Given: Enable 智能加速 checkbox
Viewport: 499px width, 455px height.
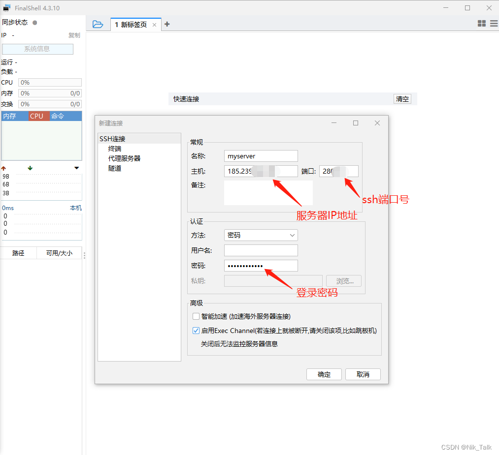Looking at the screenshot, I should (x=196, y=316).
